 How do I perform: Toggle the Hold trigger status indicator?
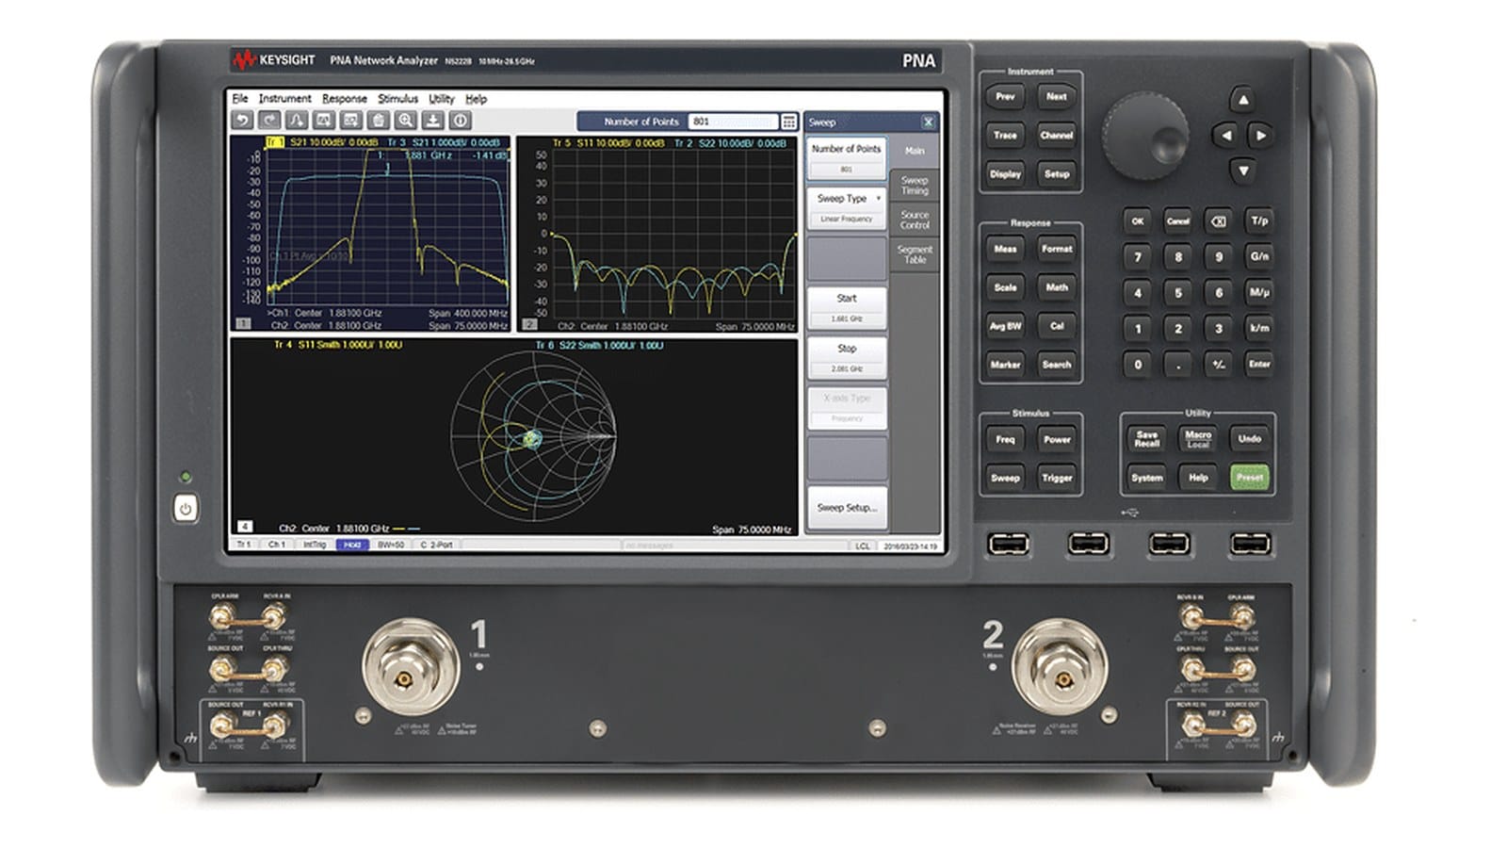click(x=352, y=545)
